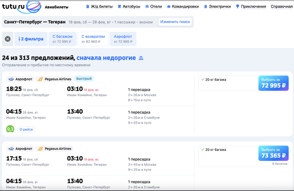This screenshot has width=294, height=191.
Task: Toggle the 'С возвратом' filter chip
Action: 93,39
